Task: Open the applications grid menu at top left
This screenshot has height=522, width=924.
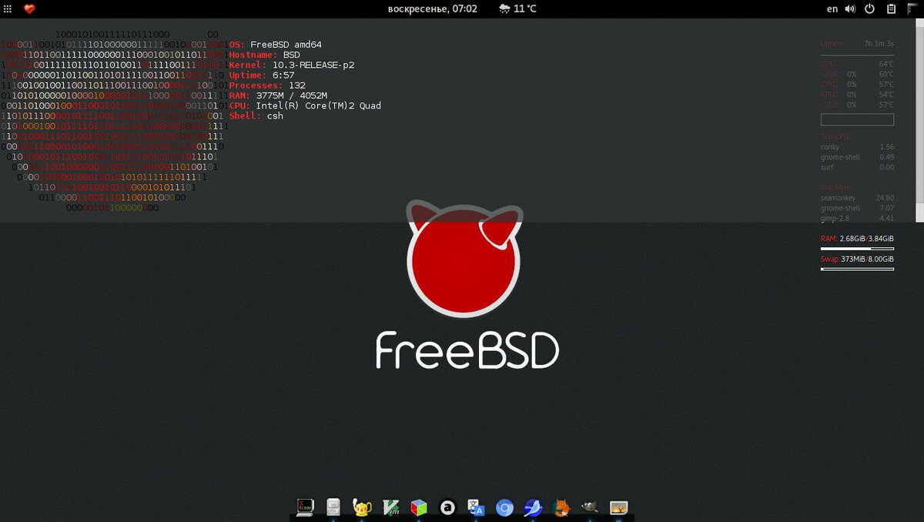Action: click(x=8, y=8)
